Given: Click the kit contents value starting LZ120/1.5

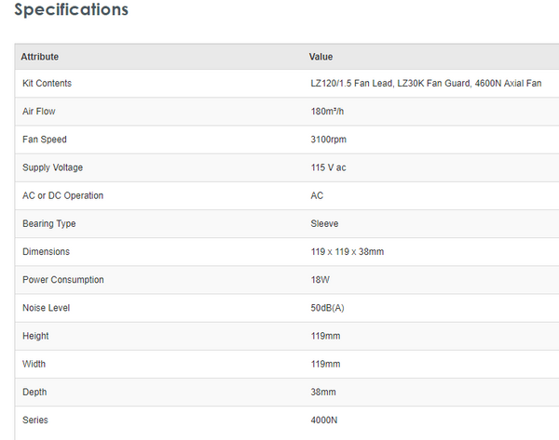Looking at the screenshot, I should click(426, 84).
